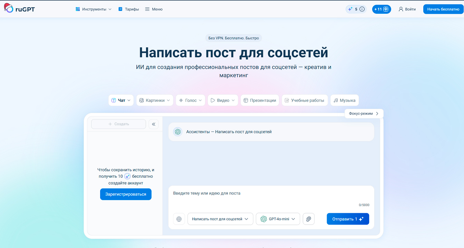
Task: Click the +11 bonus credits badge
Action: coord(381,9)
